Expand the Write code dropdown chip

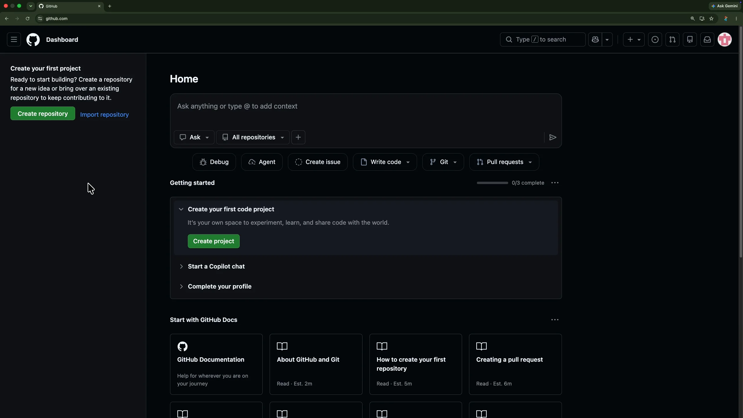pyautogui.click(x=385, y=162)
